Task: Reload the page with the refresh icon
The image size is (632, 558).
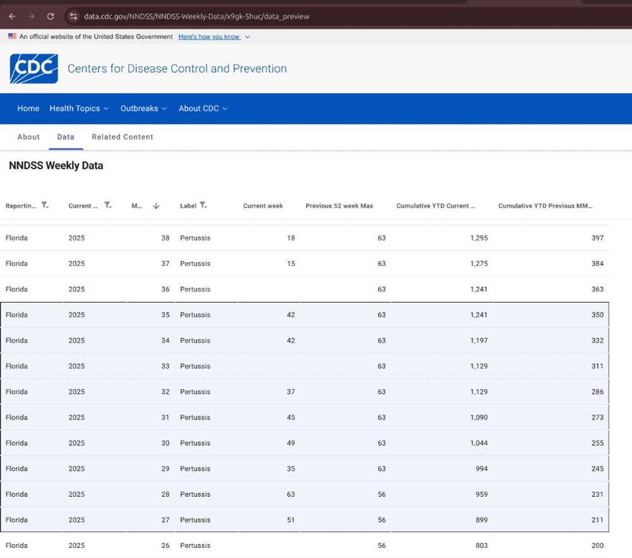Action: click(x=51, y=16)
